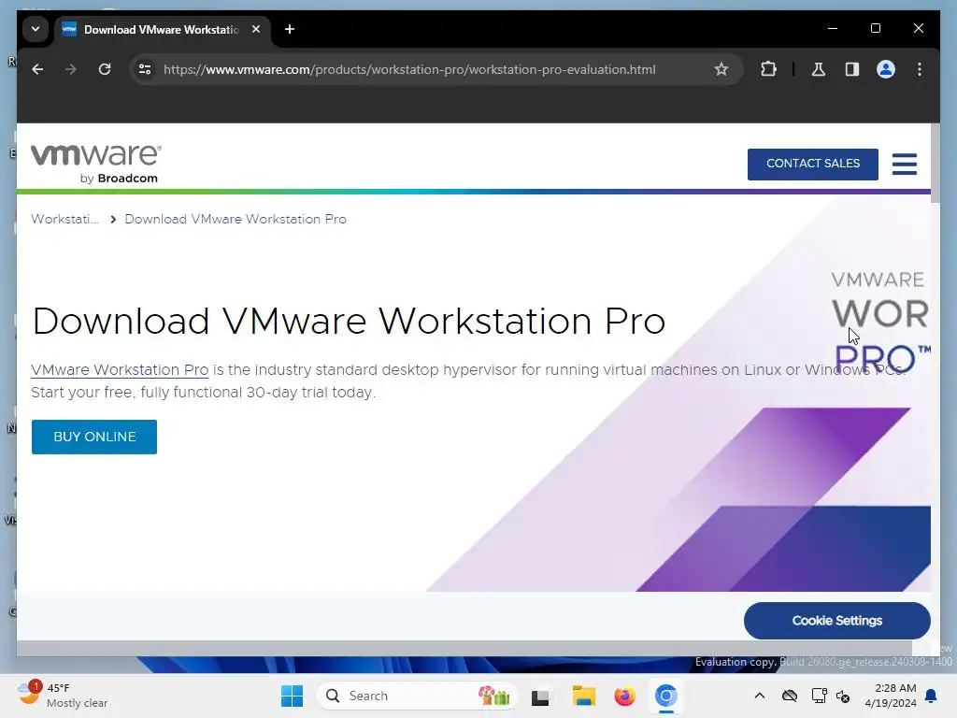Open the notification bell icon
This screenshot has width=957, height=718.
tap(931, 696)
